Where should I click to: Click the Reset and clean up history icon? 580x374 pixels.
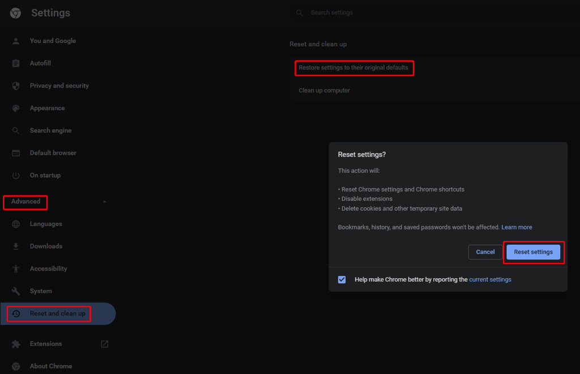coord(16,314)
